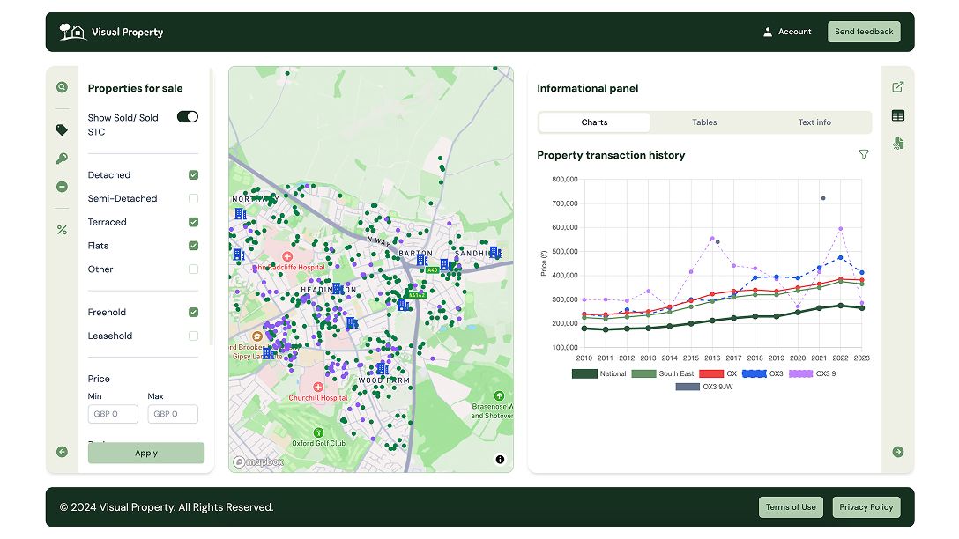Click the Min price input field
The image size is (959, 539).
point(113,414)
